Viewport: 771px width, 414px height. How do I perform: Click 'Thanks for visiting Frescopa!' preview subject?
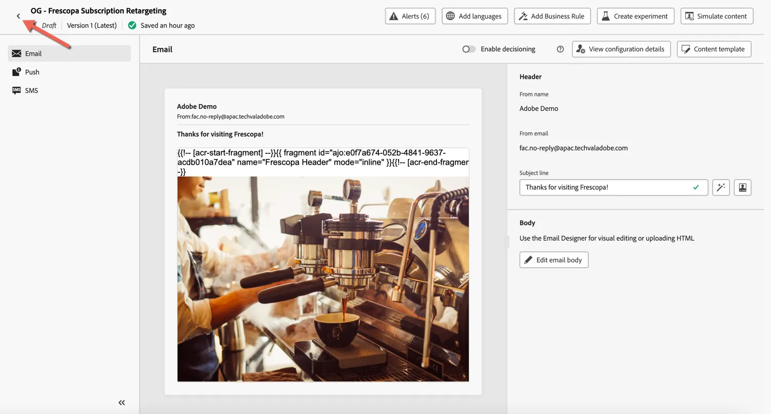pos(220,134)
